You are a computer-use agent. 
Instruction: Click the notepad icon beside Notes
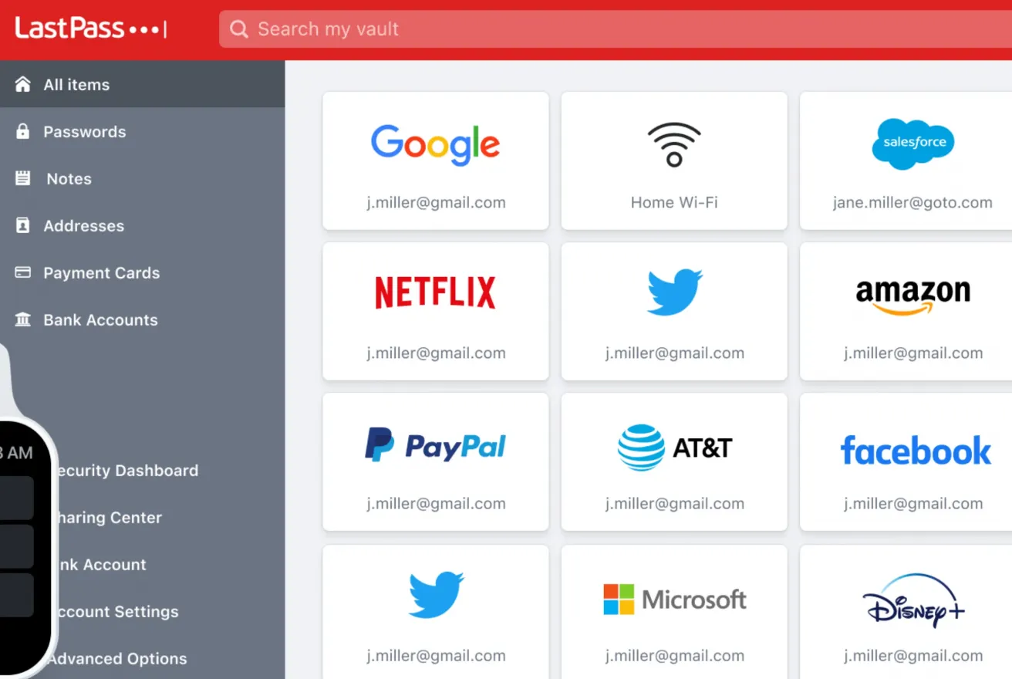click(x=23, y=178)
